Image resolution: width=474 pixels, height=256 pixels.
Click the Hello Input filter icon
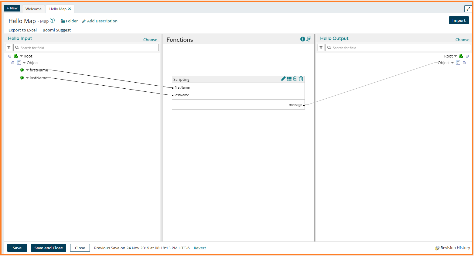point(9,48)
